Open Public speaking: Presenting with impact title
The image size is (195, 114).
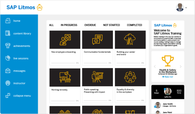(x=94, y=91)
